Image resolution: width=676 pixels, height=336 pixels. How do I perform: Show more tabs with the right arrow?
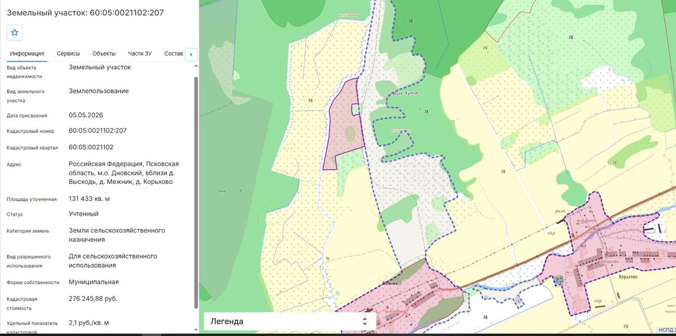[191, 54]
